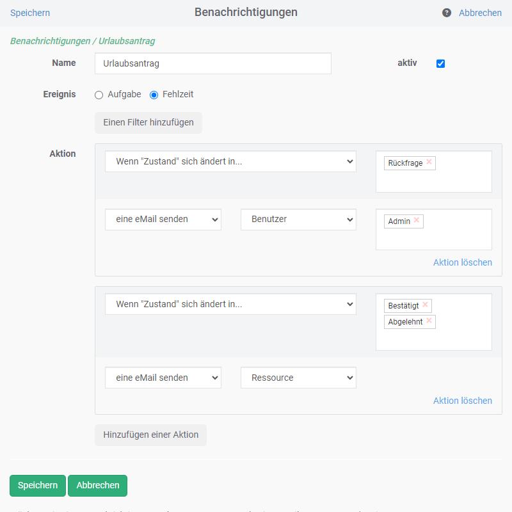512x512 pixels.
Task: Select the Aufgabe radio button
Action: 99,95
